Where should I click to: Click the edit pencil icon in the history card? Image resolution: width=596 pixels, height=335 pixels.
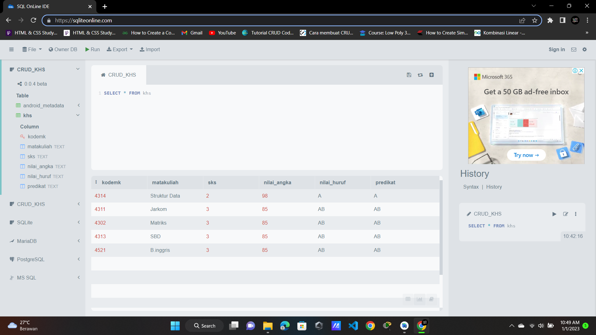click(566, 214)
